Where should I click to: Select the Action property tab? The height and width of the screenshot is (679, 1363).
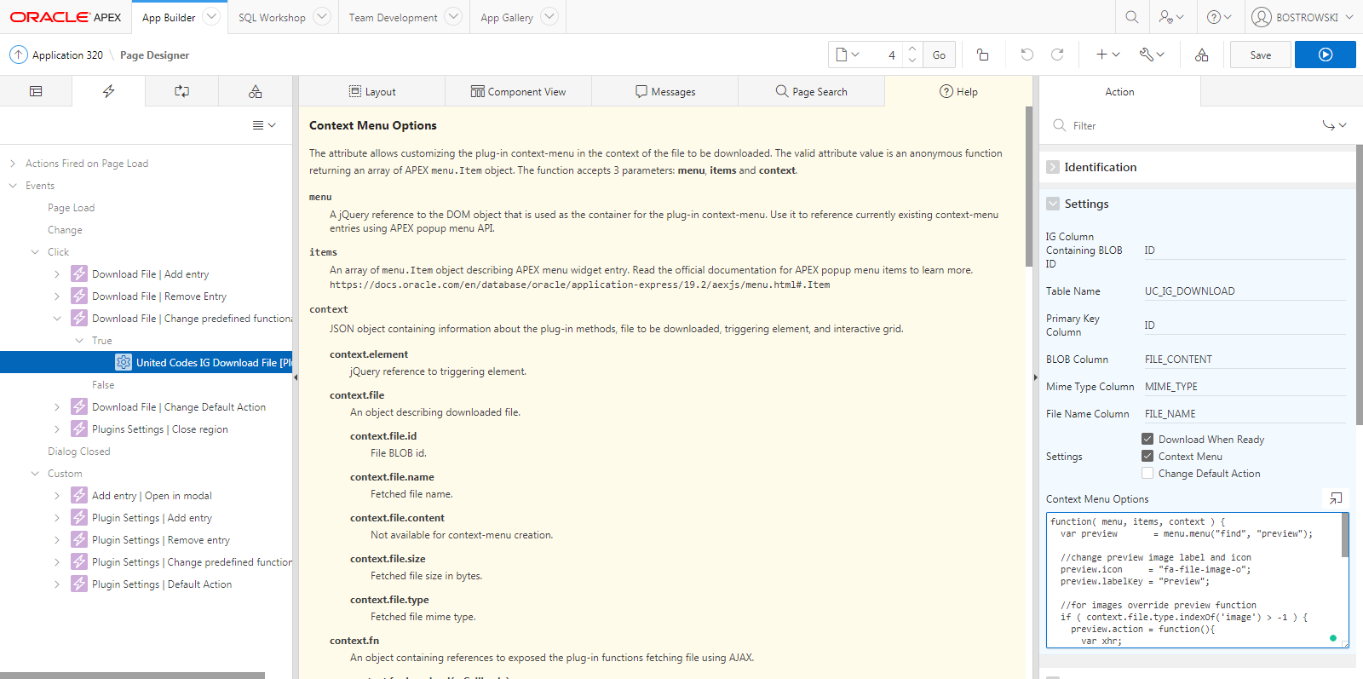1119,91
